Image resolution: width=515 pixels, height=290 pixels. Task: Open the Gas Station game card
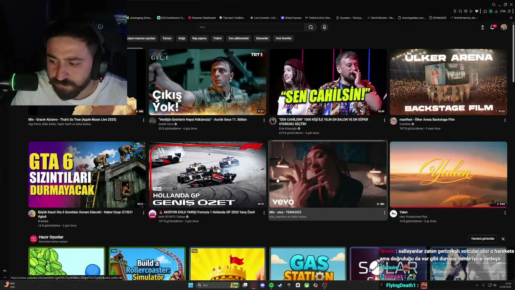308,264
